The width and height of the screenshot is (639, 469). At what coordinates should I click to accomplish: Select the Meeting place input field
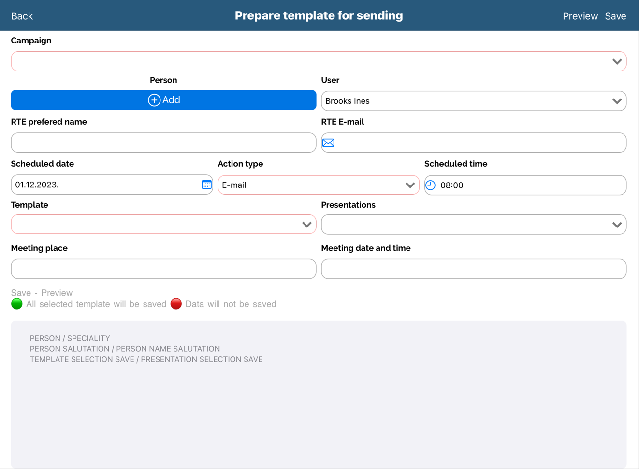coord(163,269)
